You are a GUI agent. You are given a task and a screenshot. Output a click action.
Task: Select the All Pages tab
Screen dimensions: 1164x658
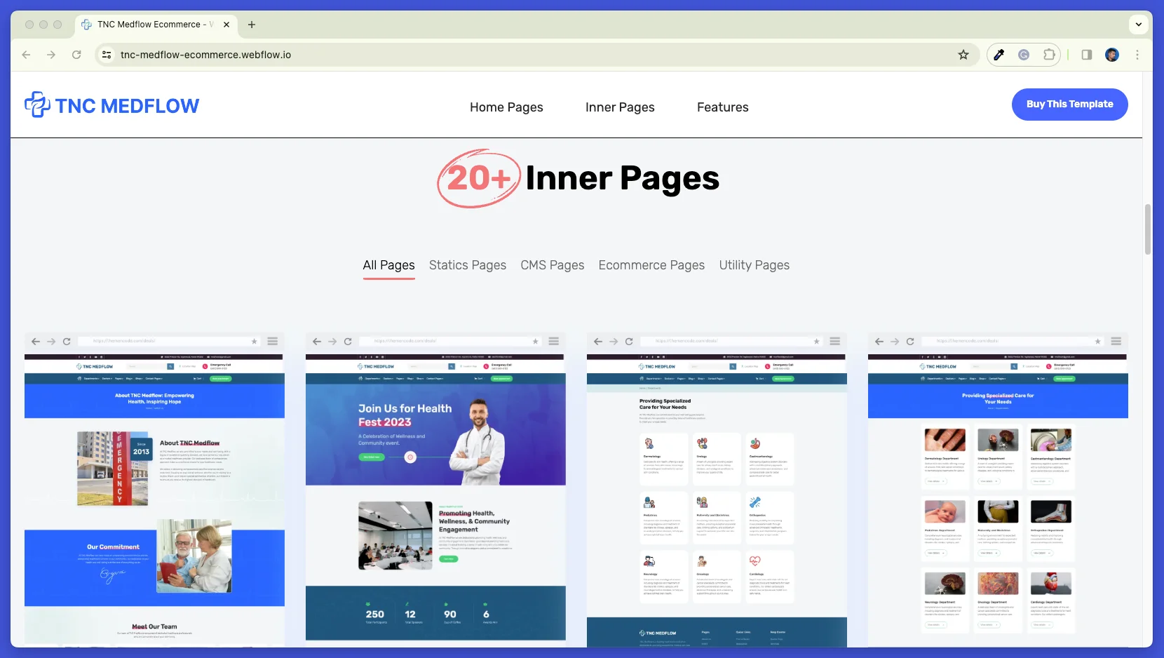click(x=388, y=265)
